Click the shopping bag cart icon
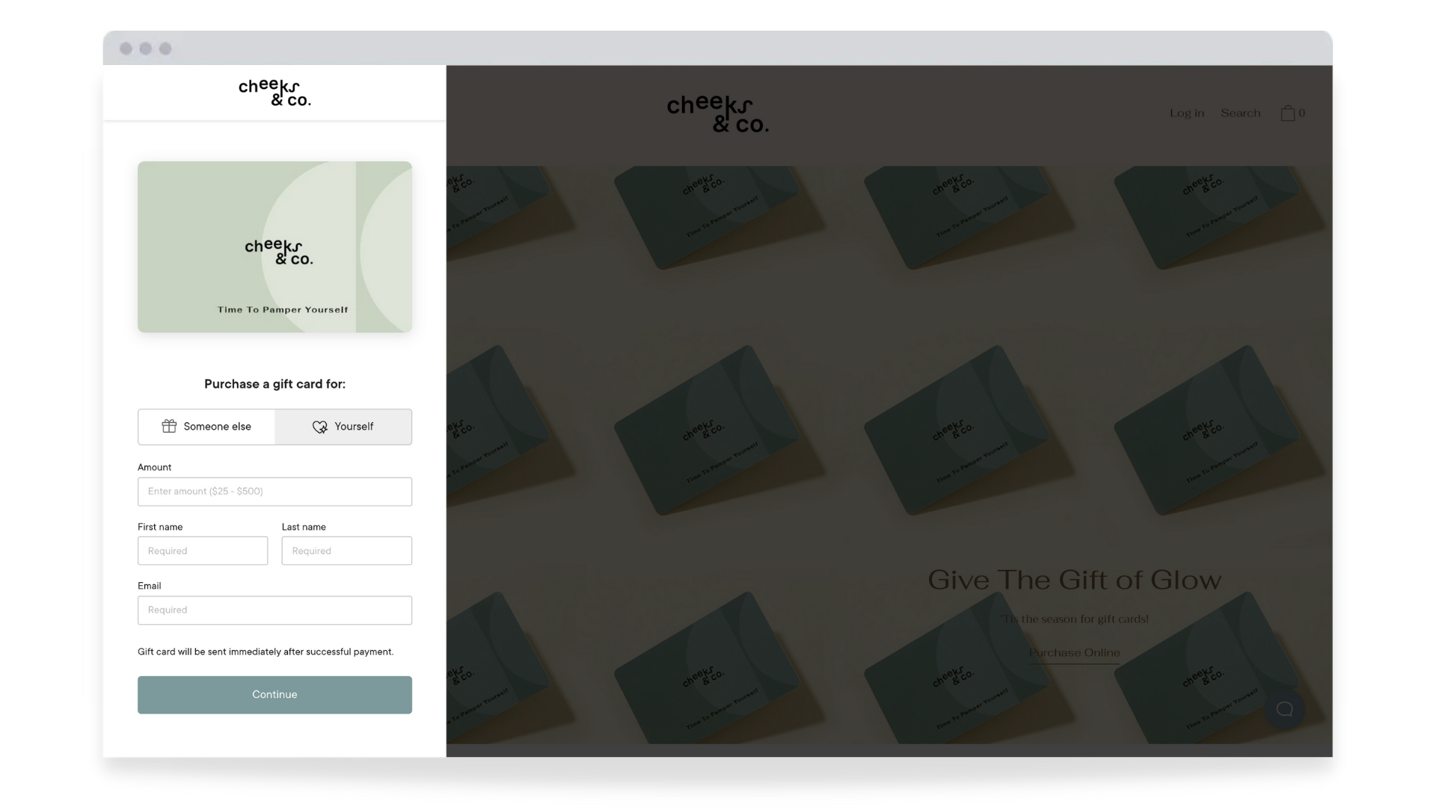1436x807 pixels. click(1287, 113)
